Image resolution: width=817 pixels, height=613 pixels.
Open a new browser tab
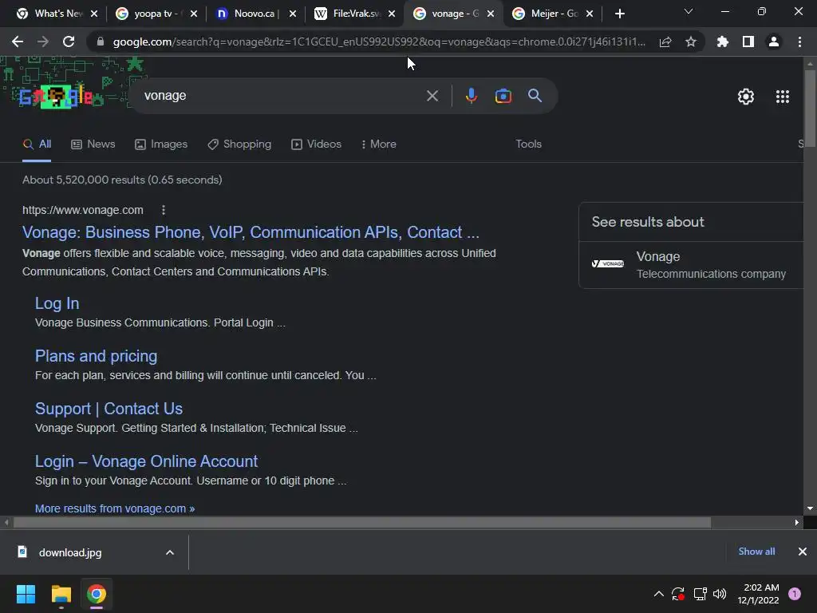tap(619, 14)
